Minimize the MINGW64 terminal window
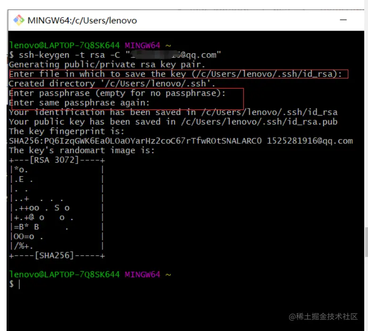This screenshot has height=331, width=368. tap(343, 20)
